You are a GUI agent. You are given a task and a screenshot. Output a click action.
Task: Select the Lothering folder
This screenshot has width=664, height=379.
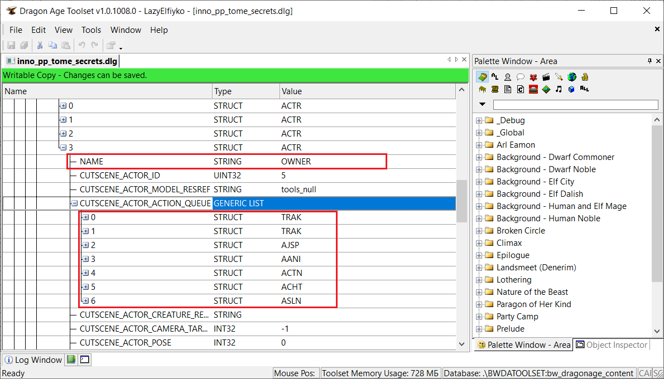pos(514,280)
